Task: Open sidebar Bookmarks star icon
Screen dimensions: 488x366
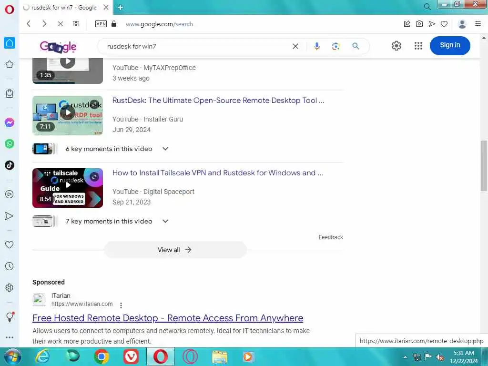Action: (10, 64)
